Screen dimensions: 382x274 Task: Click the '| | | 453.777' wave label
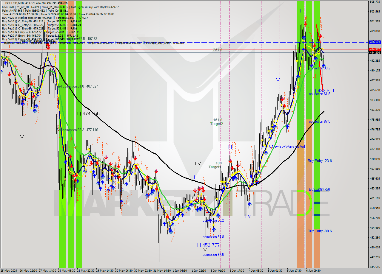coord(207,245)
